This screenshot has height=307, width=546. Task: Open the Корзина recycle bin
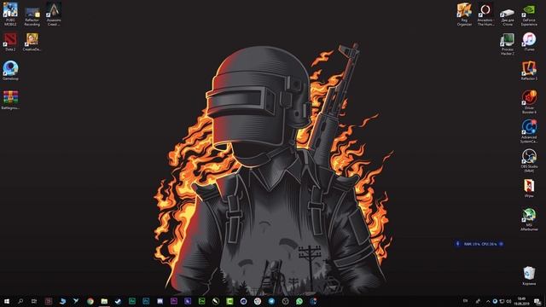(x=529, y=276)
